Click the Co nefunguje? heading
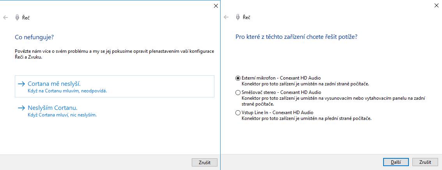 pos(34,37)
